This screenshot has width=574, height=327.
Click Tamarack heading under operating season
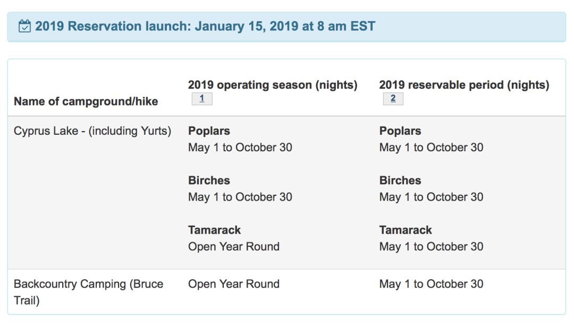click(215, 230)
